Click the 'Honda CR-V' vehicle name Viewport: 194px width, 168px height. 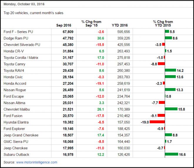(x=14, y=51)
